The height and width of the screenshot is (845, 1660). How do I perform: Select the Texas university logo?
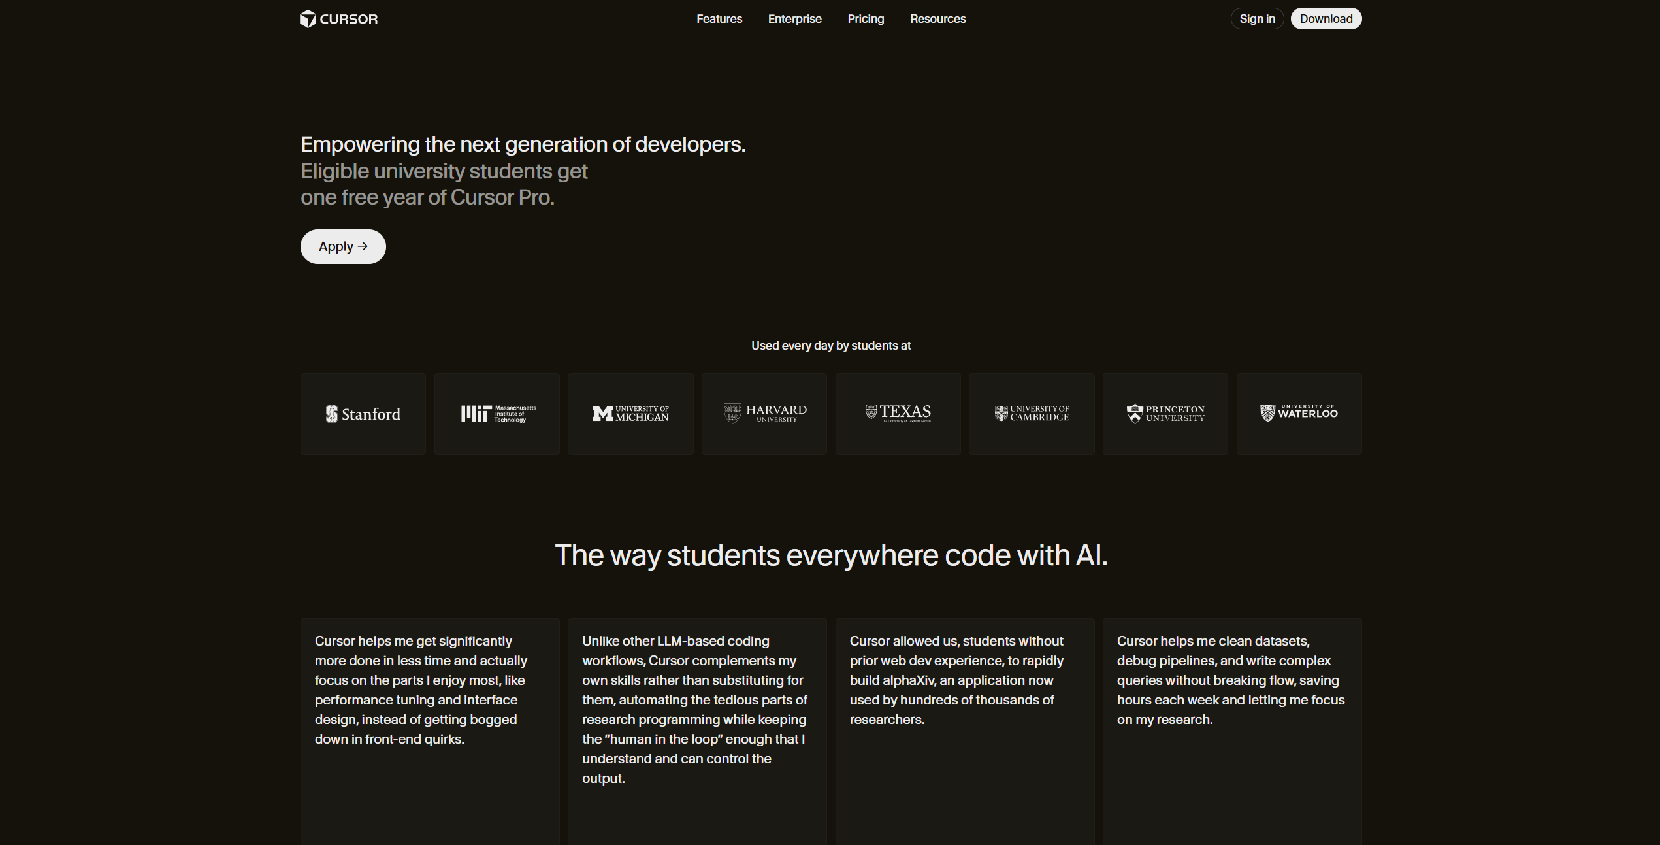coord(898,414)
